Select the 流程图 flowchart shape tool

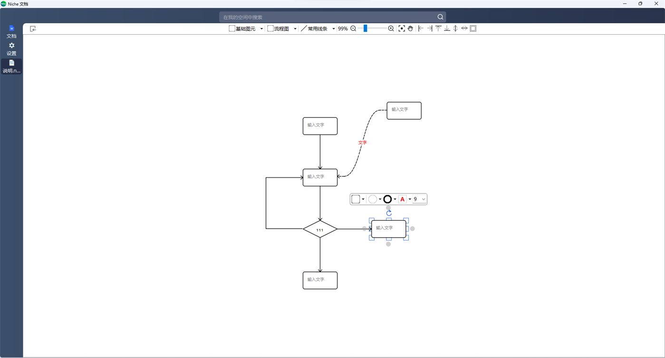click(x=279, y=28)
